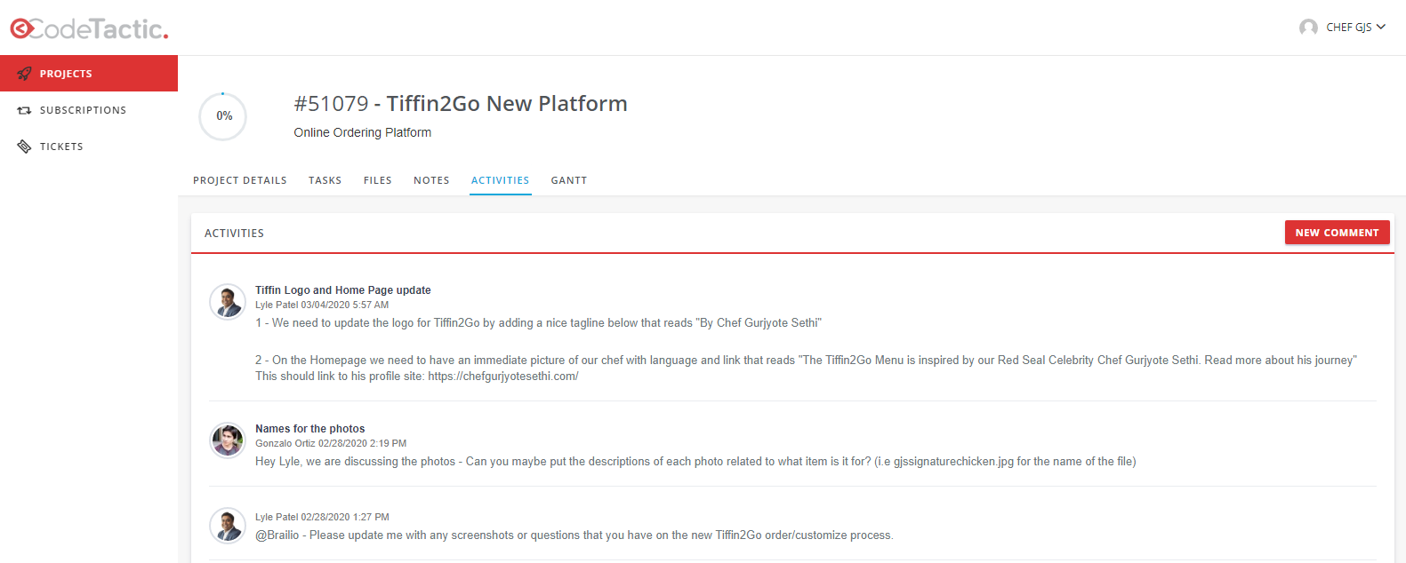Click Lyle Patel's avatar on 02/28/2020 1:27 PM comment
Image resolution: width=1406 pixels, height=563 pixels.
228,526
